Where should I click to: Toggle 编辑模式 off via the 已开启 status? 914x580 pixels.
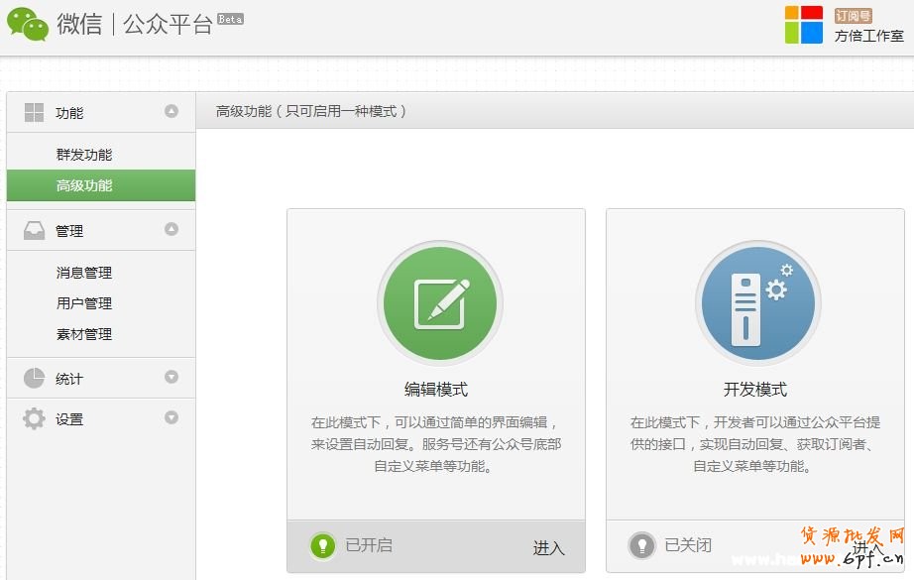369,545
